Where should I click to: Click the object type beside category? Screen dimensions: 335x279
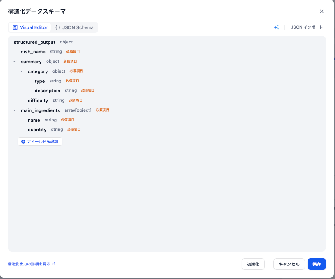[59, 71]
